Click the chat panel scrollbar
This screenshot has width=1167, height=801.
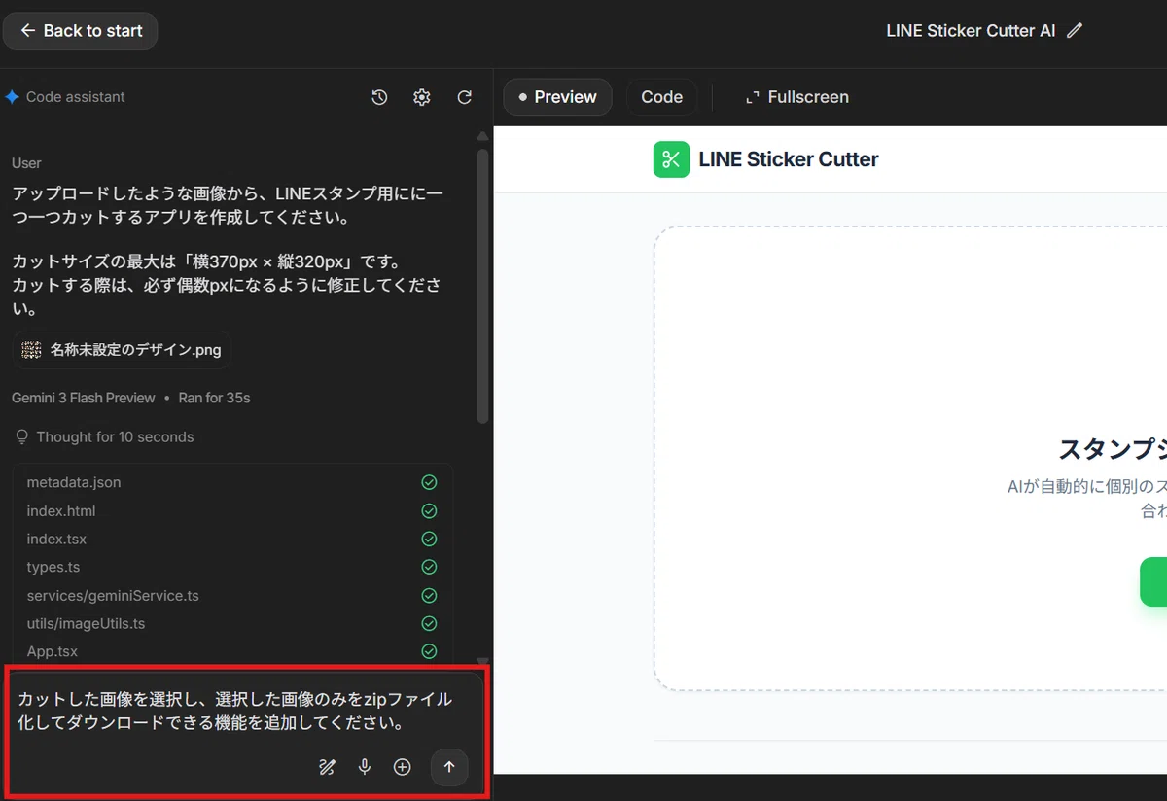click(483, 285)
